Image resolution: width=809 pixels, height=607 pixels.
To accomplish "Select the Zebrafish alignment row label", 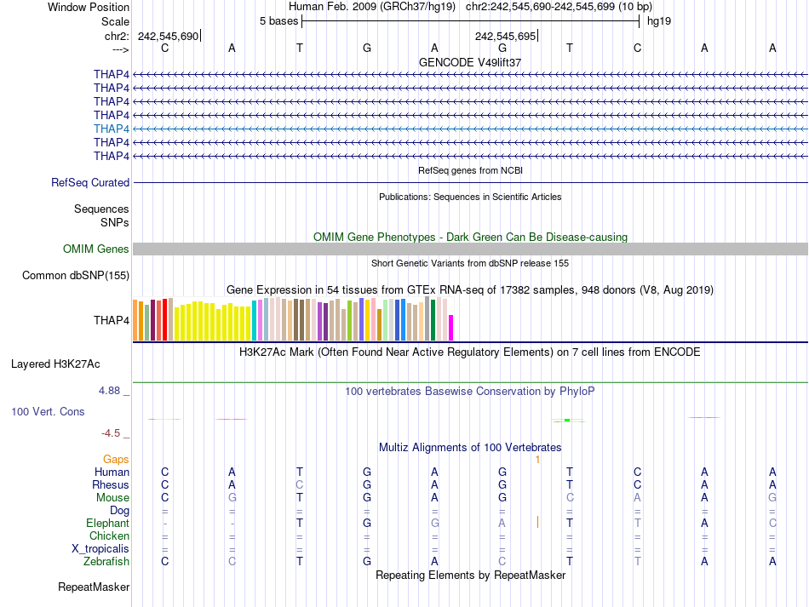I will coord(106,562).
